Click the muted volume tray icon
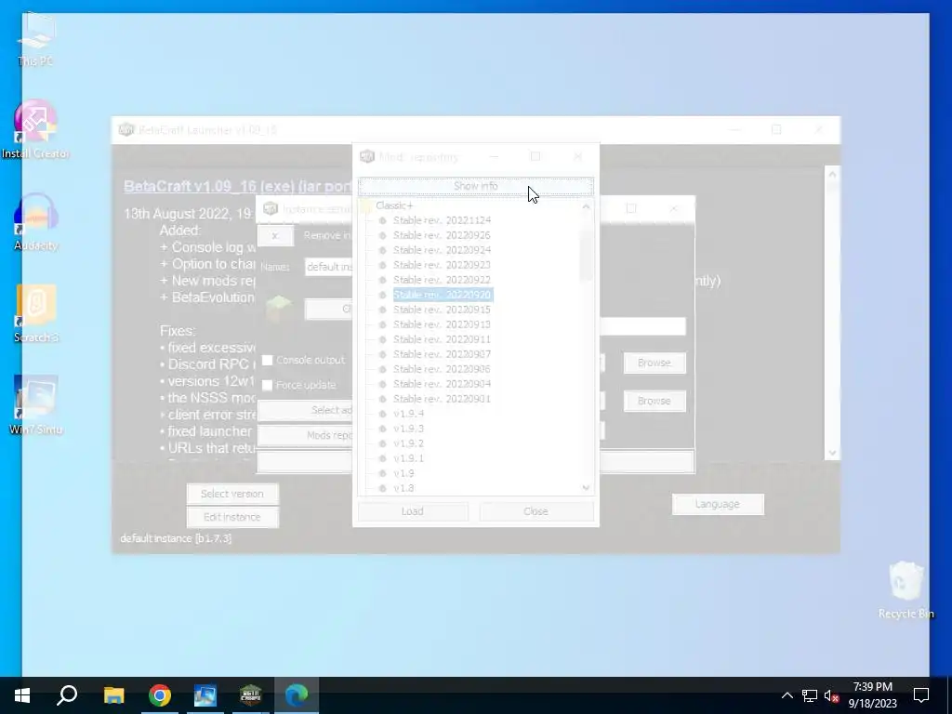This screenshot has height=714, width=952. pyautogui.click(x=831, y=695)
